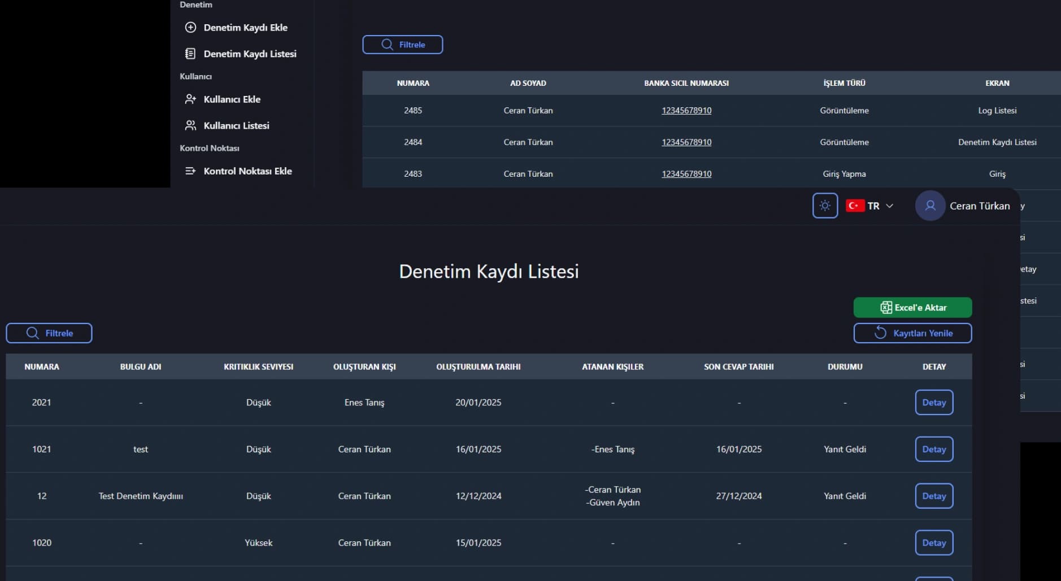Click the icon beside Kontrol Noktası Ekle
Screen dimensions: 1061x581
pyautogui.click(x=190, y=171)
